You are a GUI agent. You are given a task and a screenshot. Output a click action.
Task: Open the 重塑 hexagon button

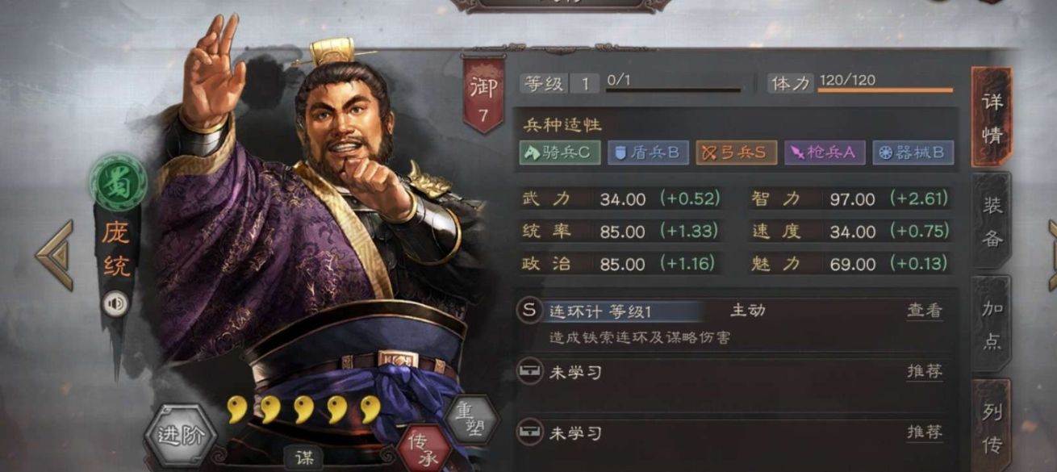[x=471, y=420]
